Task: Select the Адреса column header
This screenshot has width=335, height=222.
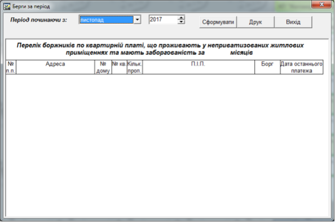Action: point(55,67)
